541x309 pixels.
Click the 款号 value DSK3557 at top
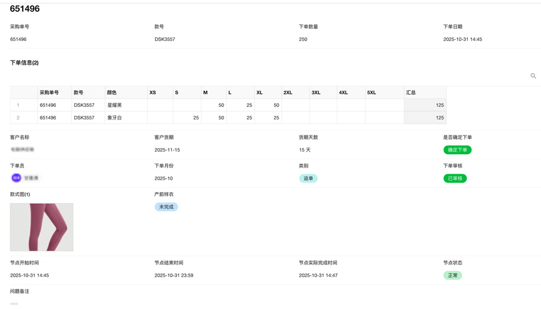coord(165,39)
